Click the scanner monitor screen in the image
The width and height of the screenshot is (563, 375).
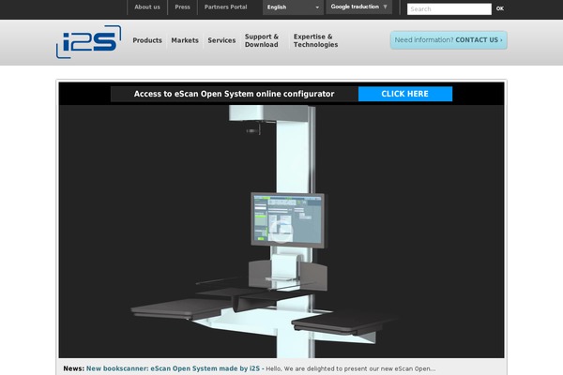(x=288, y=219)
